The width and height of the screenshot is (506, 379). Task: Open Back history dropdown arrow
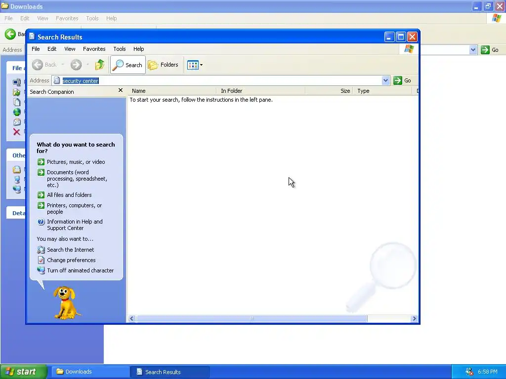(x=63, y=65)
